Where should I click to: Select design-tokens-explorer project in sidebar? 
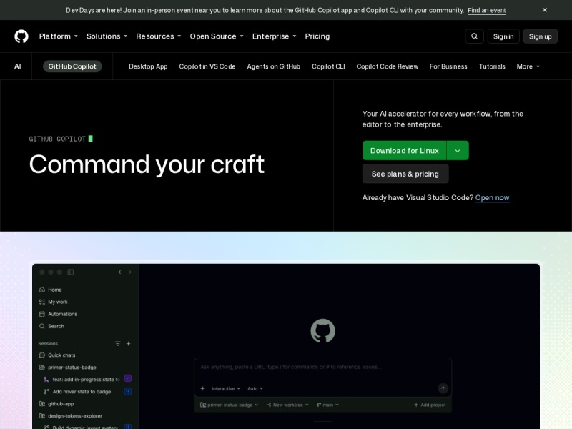pos(71,416)
